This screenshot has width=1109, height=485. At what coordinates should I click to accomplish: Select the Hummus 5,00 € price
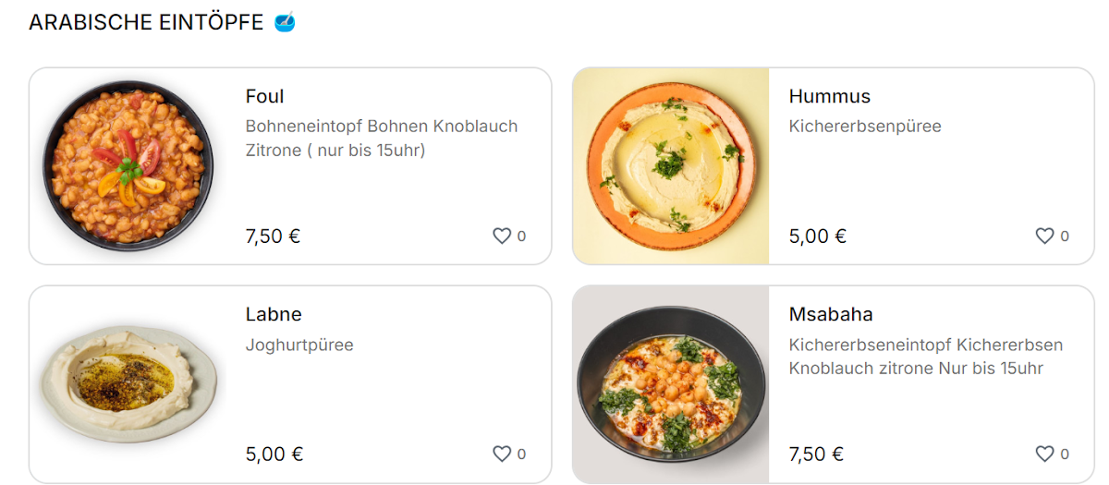[x=817, y=236]
